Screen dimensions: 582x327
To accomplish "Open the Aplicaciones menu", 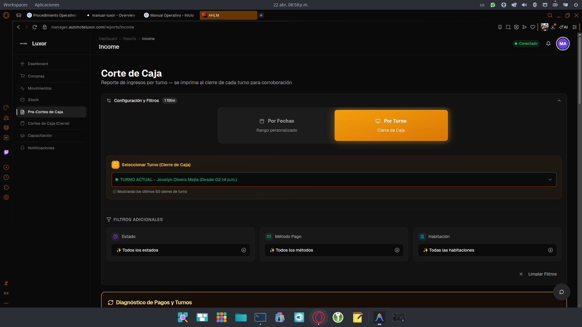I will [47, 5].
